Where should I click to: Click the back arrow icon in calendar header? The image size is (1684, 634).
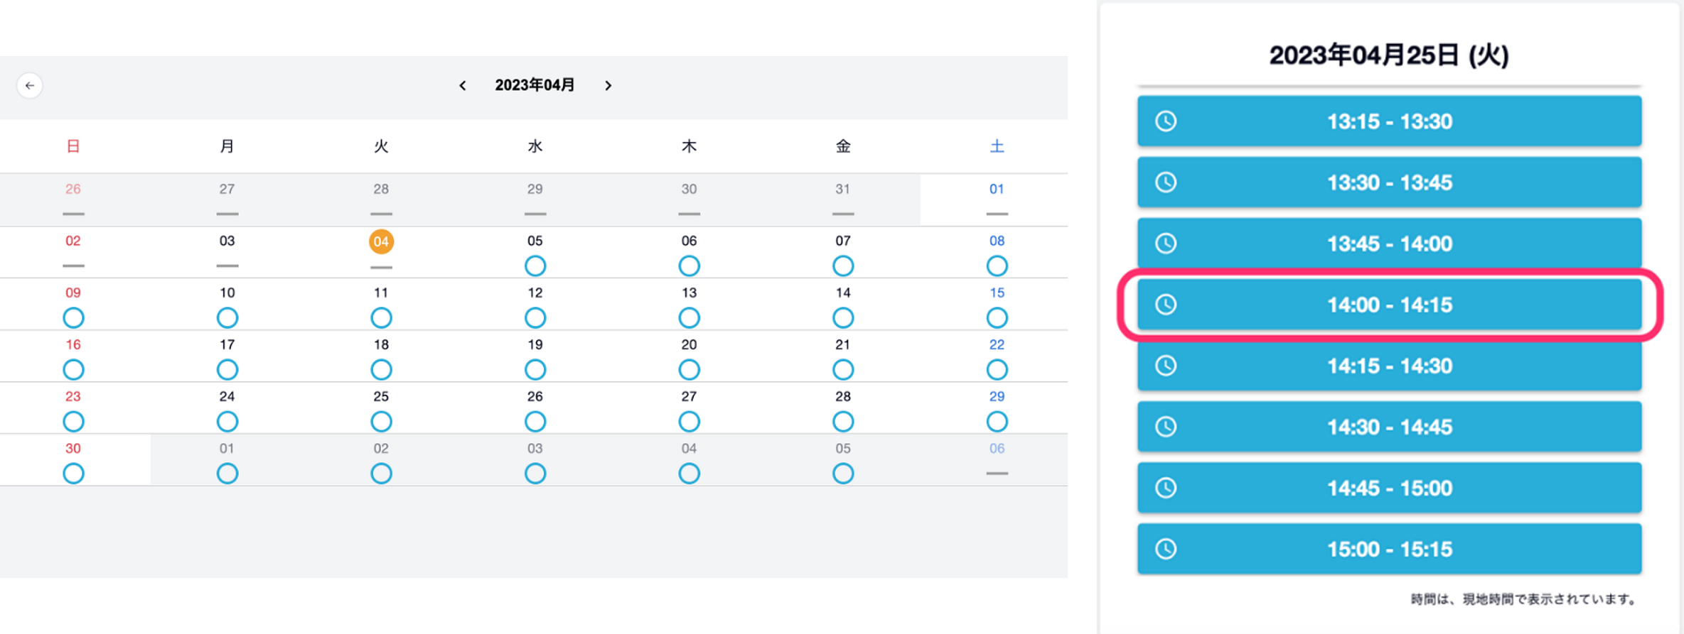(x=30, y=86)
